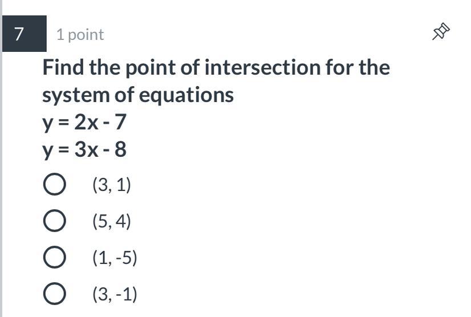Click the gray left border strip

1,171
